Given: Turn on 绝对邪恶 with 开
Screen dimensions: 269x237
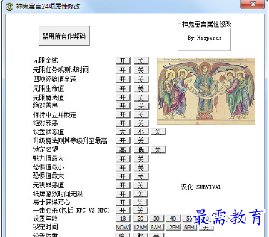Looking at the screenshot, I should coord(123,124).
